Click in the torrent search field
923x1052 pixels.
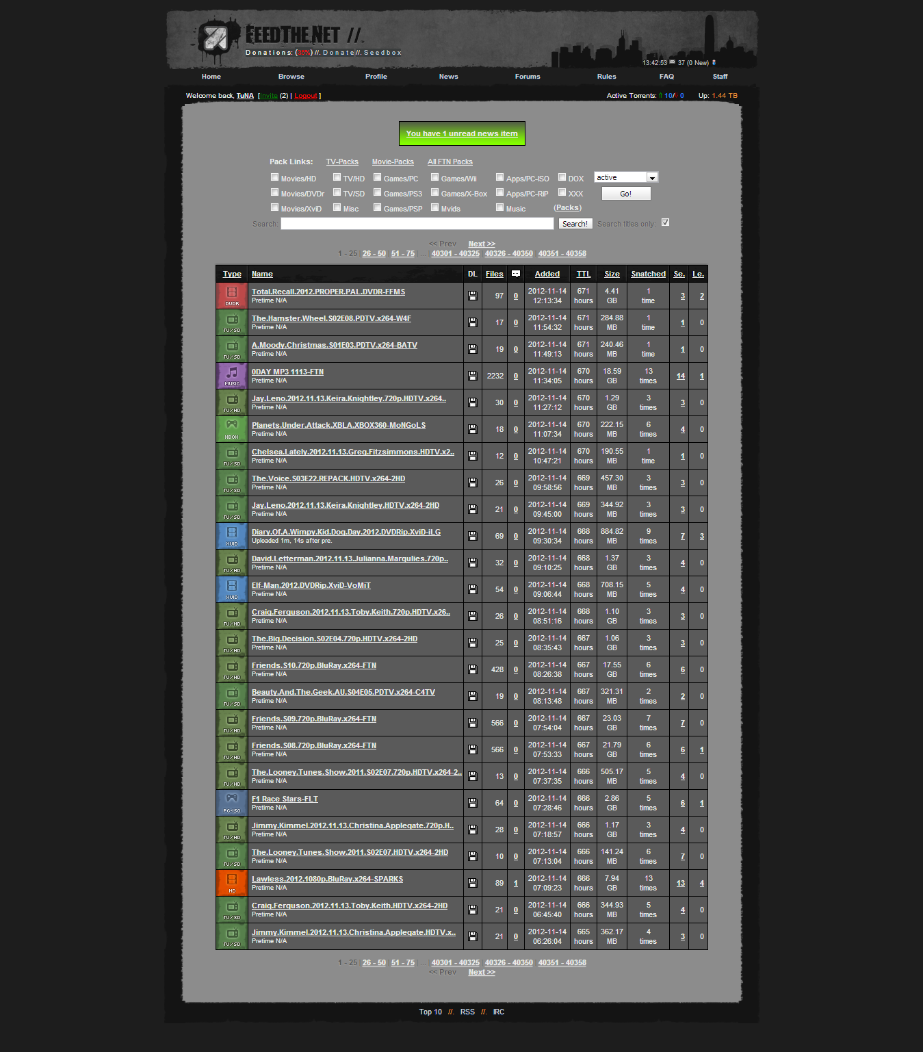417,224
